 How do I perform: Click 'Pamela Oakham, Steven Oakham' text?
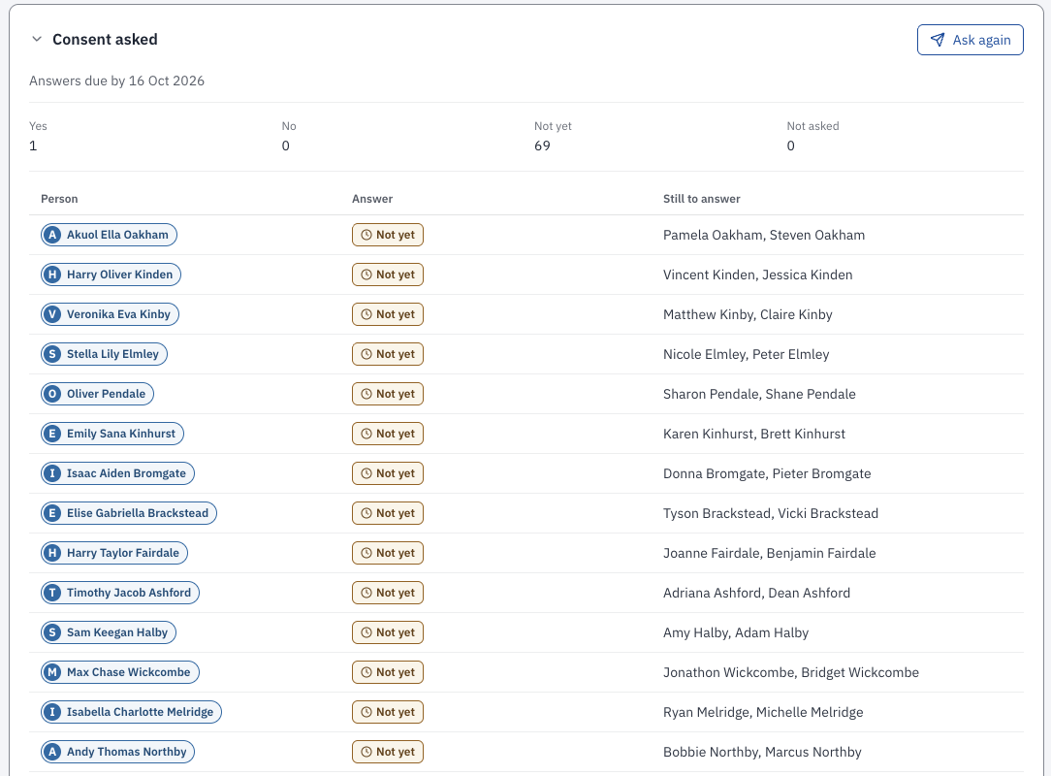point(763,235)
